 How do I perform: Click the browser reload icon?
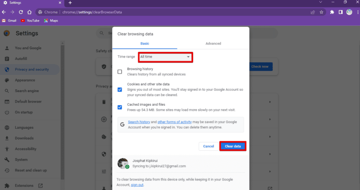click(x=20, y=12)
